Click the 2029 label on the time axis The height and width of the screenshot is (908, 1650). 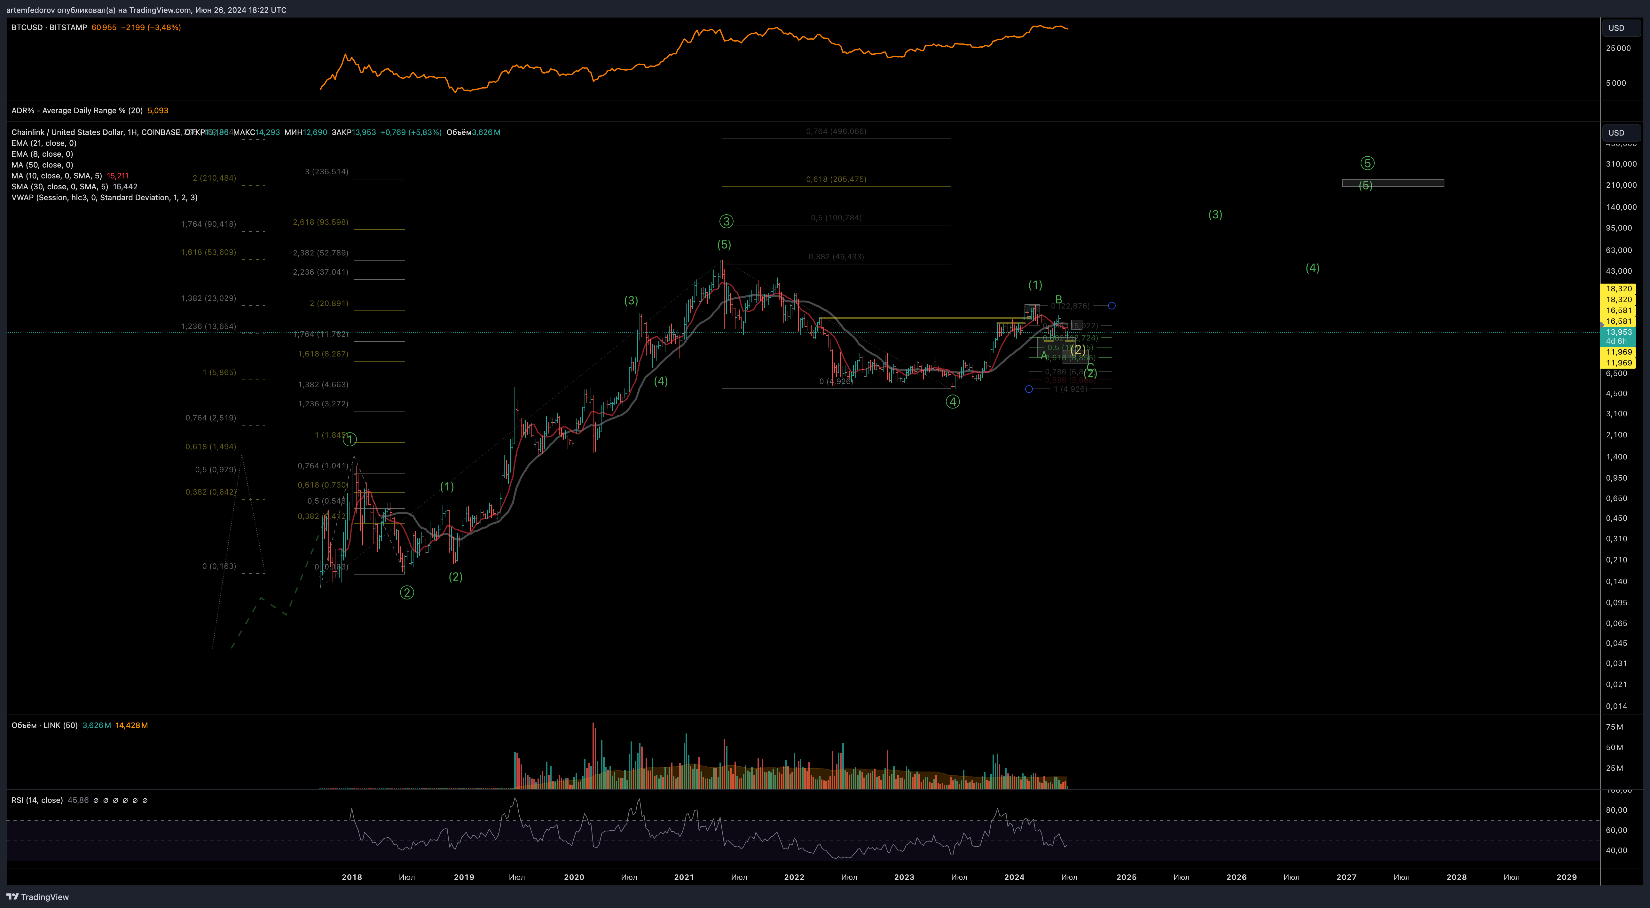pyautogui.click(x=1566, y=877)
